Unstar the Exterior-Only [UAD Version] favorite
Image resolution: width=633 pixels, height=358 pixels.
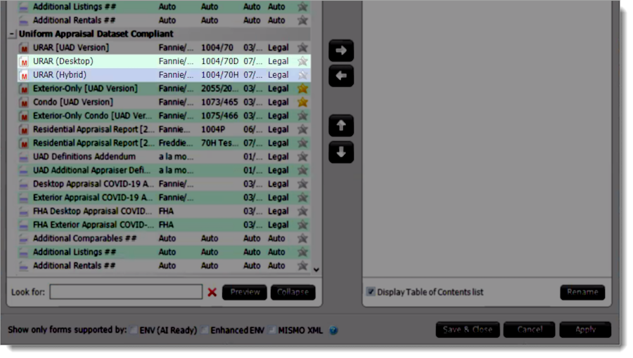302,88
